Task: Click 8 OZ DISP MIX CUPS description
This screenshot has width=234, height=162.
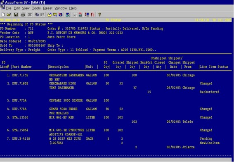Action: (65, 138)
